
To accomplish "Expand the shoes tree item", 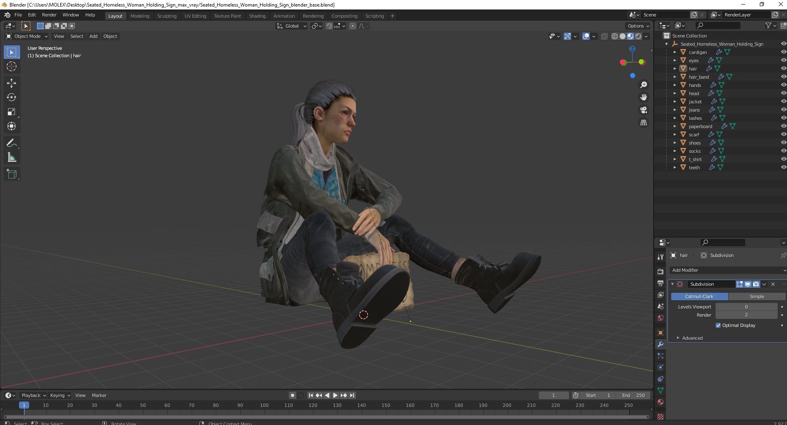I will 675,143.
